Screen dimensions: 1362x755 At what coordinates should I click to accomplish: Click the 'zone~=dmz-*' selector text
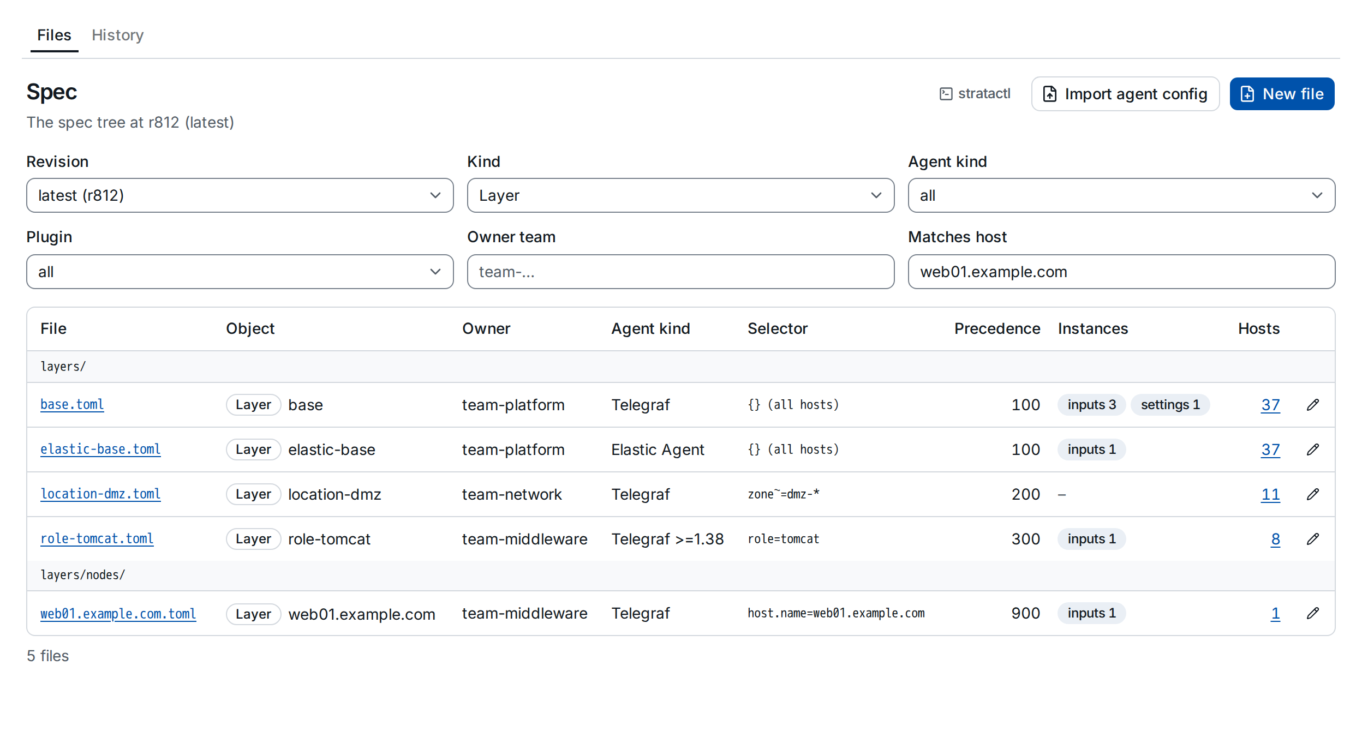coord(783,494)
